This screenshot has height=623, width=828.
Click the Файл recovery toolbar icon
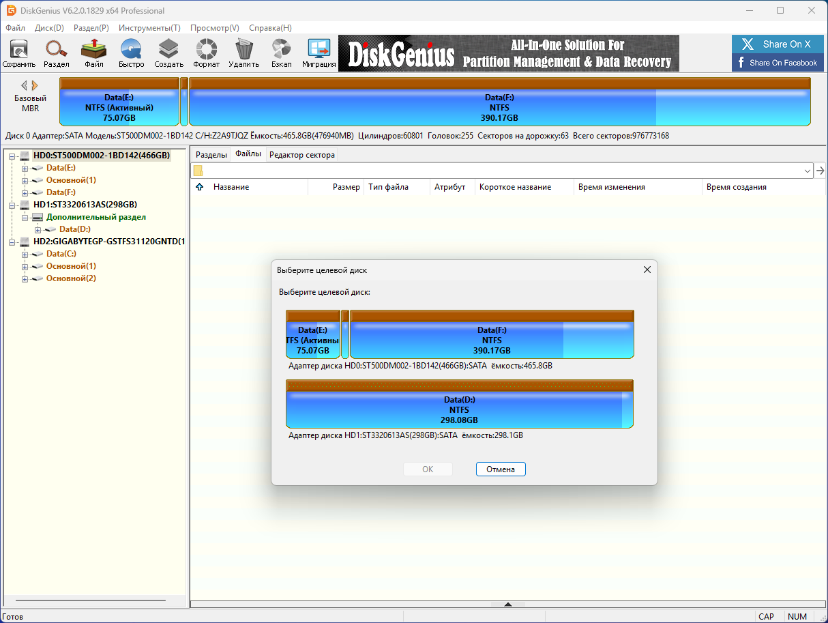[x=94, y=53]
